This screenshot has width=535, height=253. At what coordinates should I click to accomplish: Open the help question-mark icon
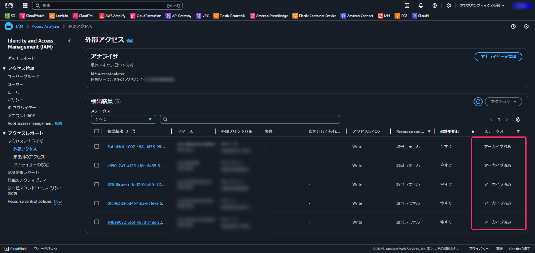(434, 5)
